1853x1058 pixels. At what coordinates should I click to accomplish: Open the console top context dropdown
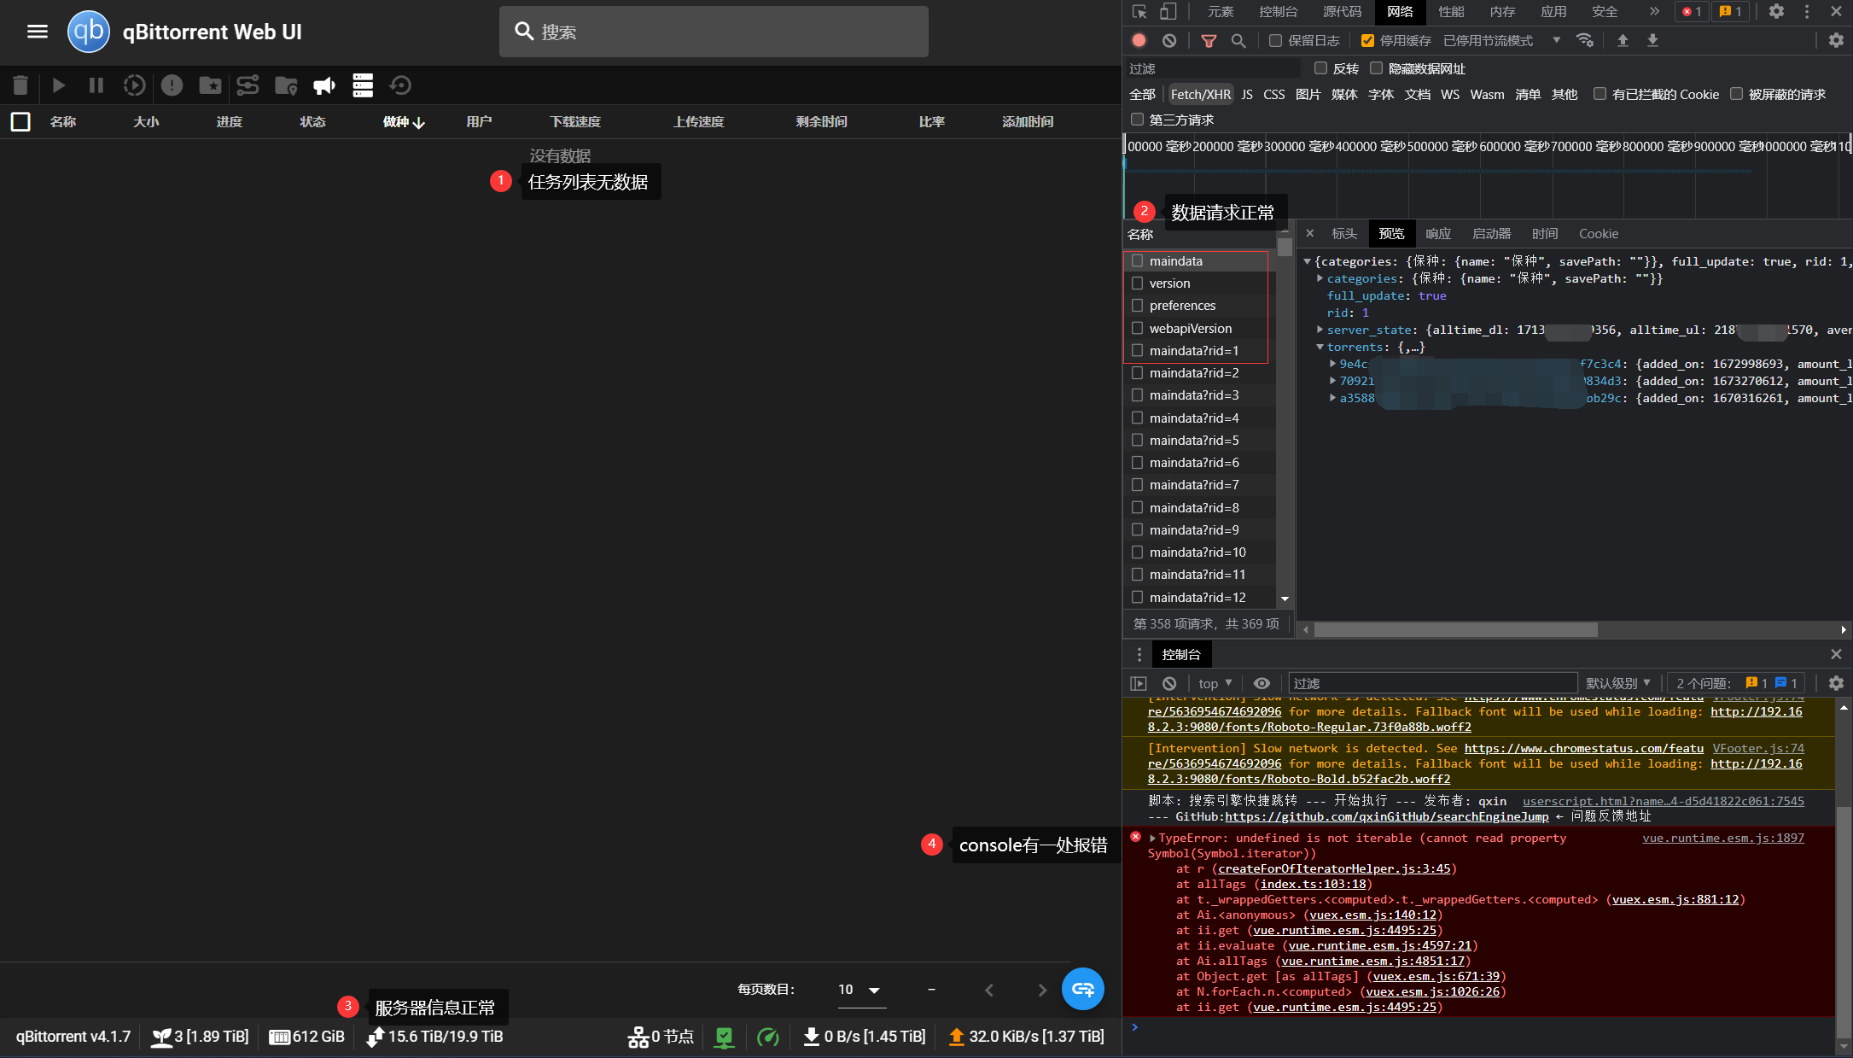[x=1215, y=683]
